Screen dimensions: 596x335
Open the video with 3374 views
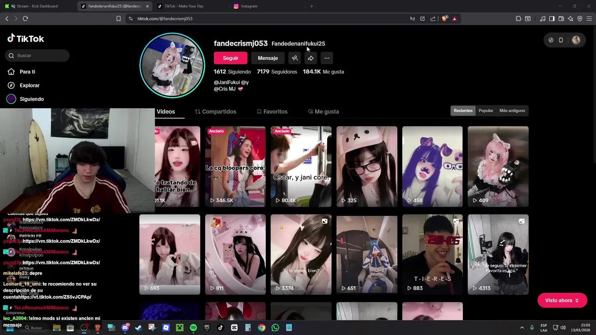click(x=301, y=255)
